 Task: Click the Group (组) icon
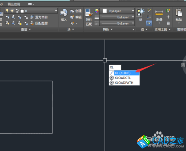pos(141,13)
